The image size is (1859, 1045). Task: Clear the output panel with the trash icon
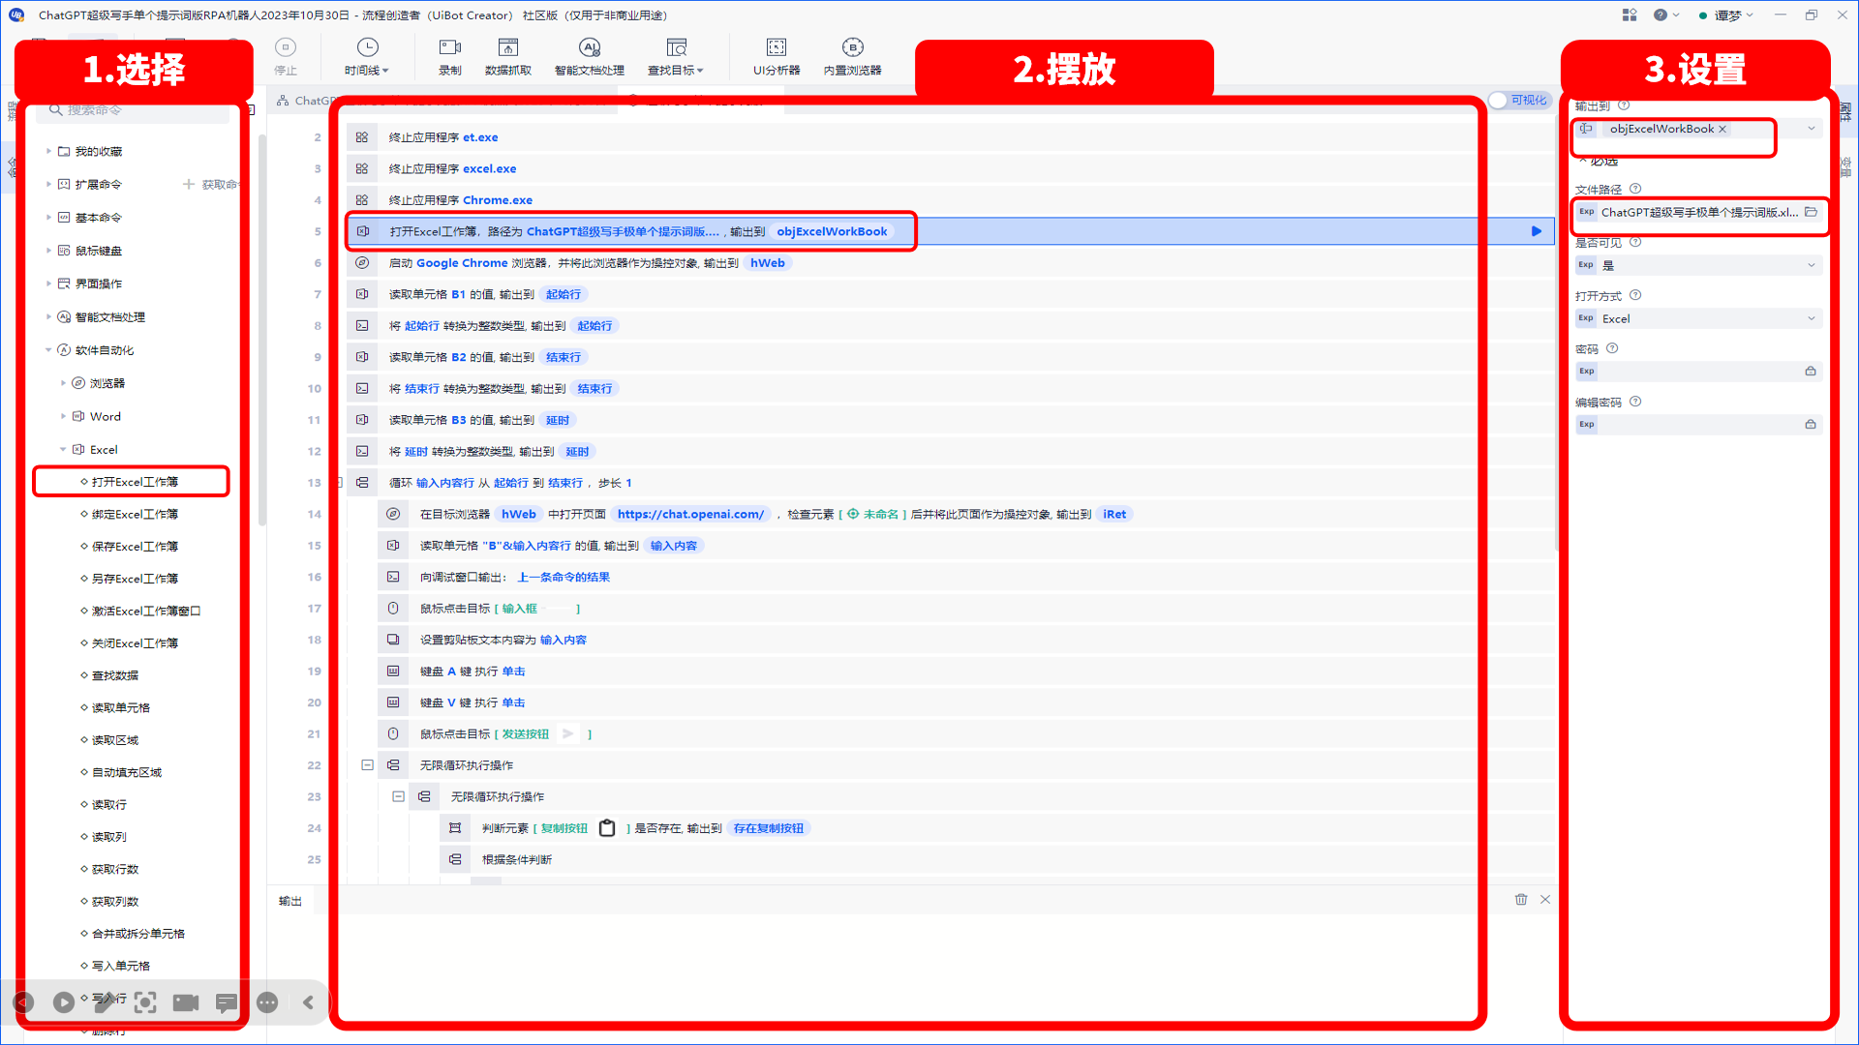coord(1521,900)
